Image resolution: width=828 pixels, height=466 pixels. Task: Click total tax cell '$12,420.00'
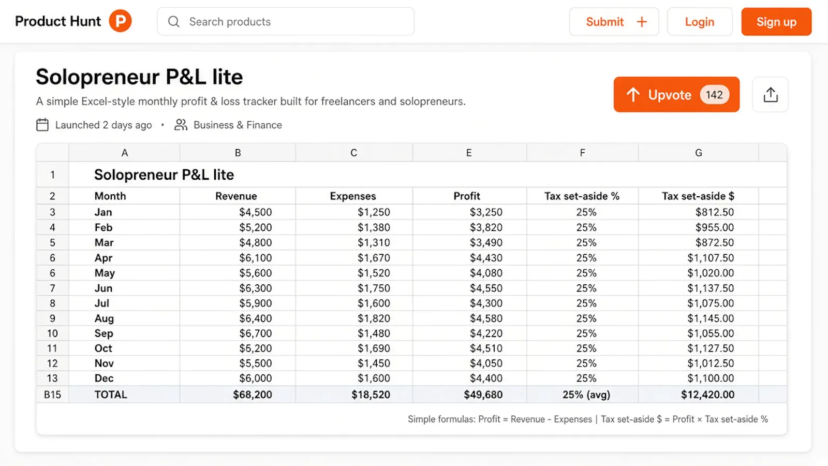click(x=699, y=395)
